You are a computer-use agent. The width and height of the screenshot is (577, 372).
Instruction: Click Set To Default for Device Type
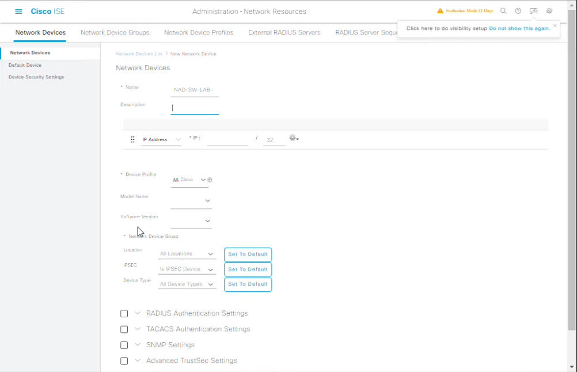248,284
